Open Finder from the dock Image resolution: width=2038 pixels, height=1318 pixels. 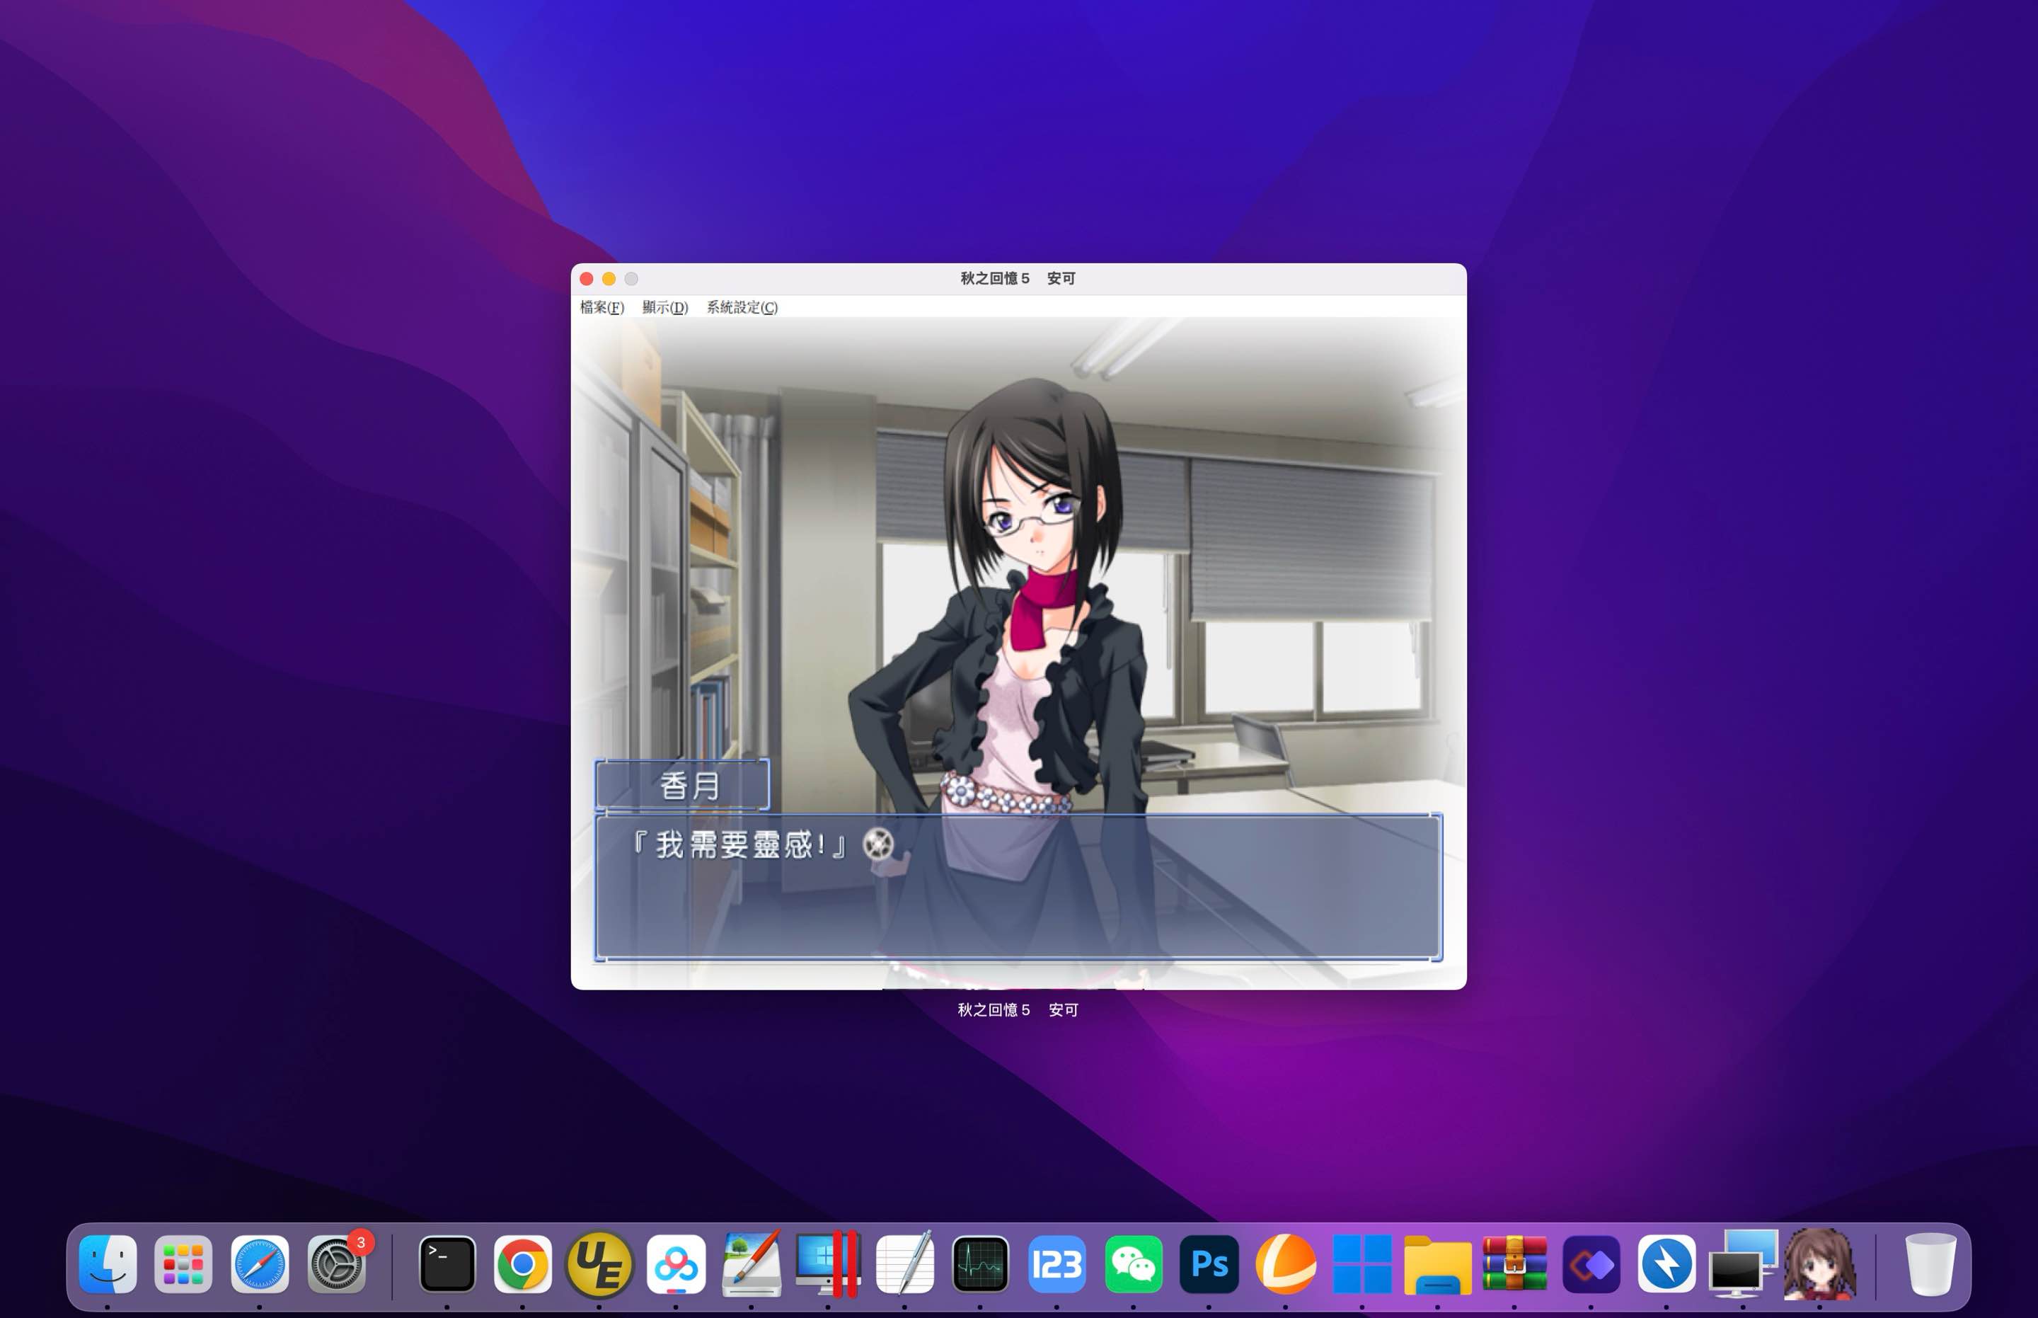click(108, 1263)
